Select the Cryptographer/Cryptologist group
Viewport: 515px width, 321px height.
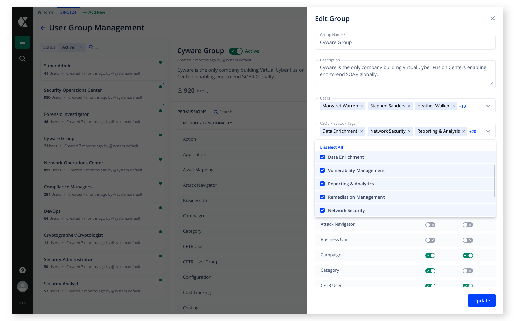tap(102, 239)
